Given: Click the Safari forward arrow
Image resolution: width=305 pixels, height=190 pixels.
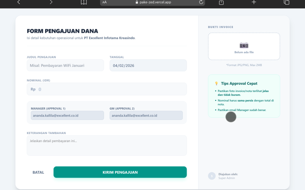Looking at the screenshot, I should [x=51, y=2].
